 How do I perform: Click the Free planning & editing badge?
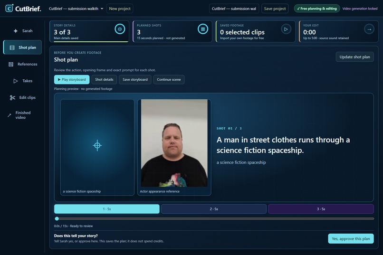317,9
